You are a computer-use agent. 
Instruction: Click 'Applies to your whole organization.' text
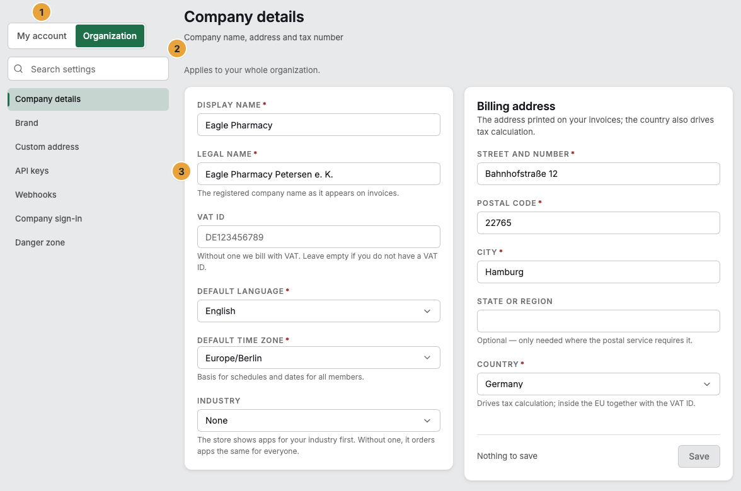tap(252, 71)
